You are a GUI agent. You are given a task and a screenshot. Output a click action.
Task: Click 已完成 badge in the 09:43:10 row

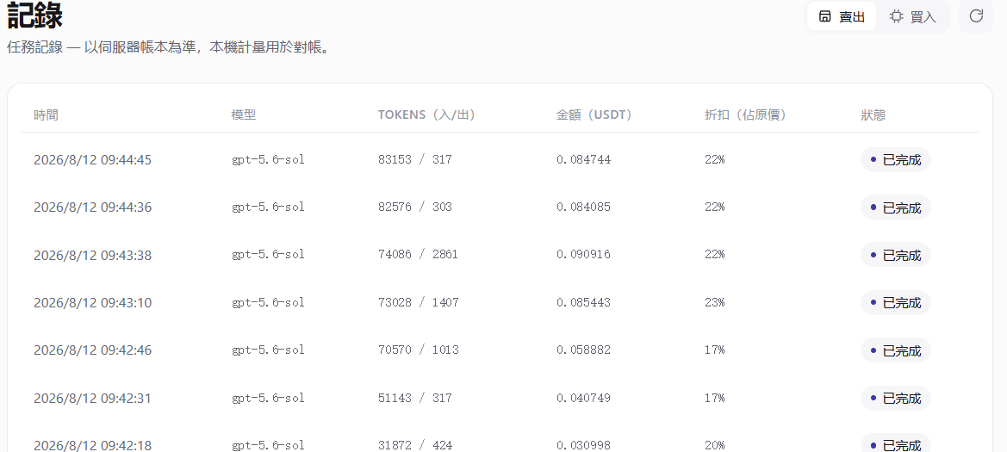[895, 302]
